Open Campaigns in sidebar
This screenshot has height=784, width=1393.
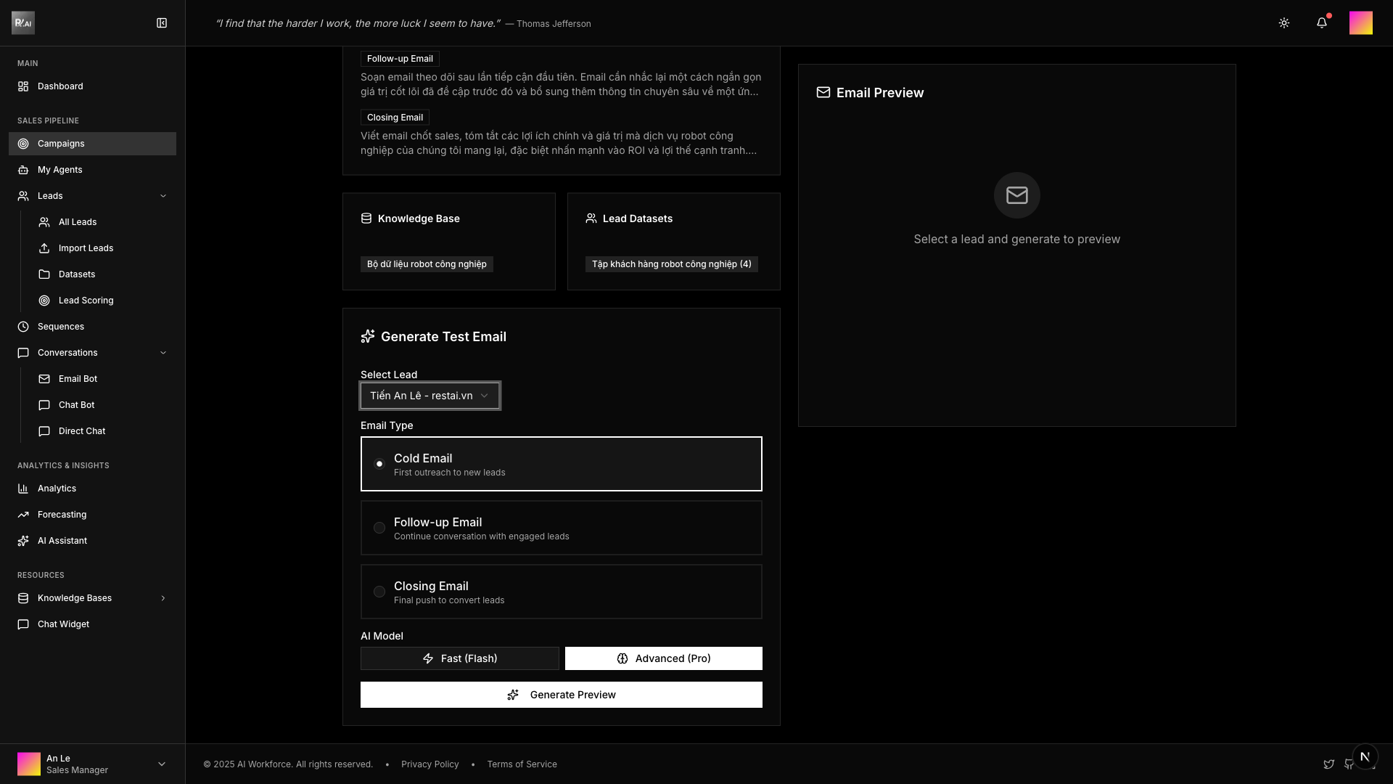(x=61, y=144)
